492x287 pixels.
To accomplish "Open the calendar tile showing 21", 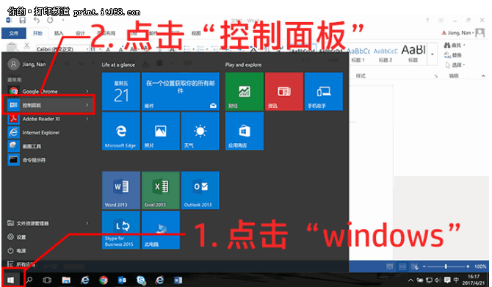I will click(121, 91).
